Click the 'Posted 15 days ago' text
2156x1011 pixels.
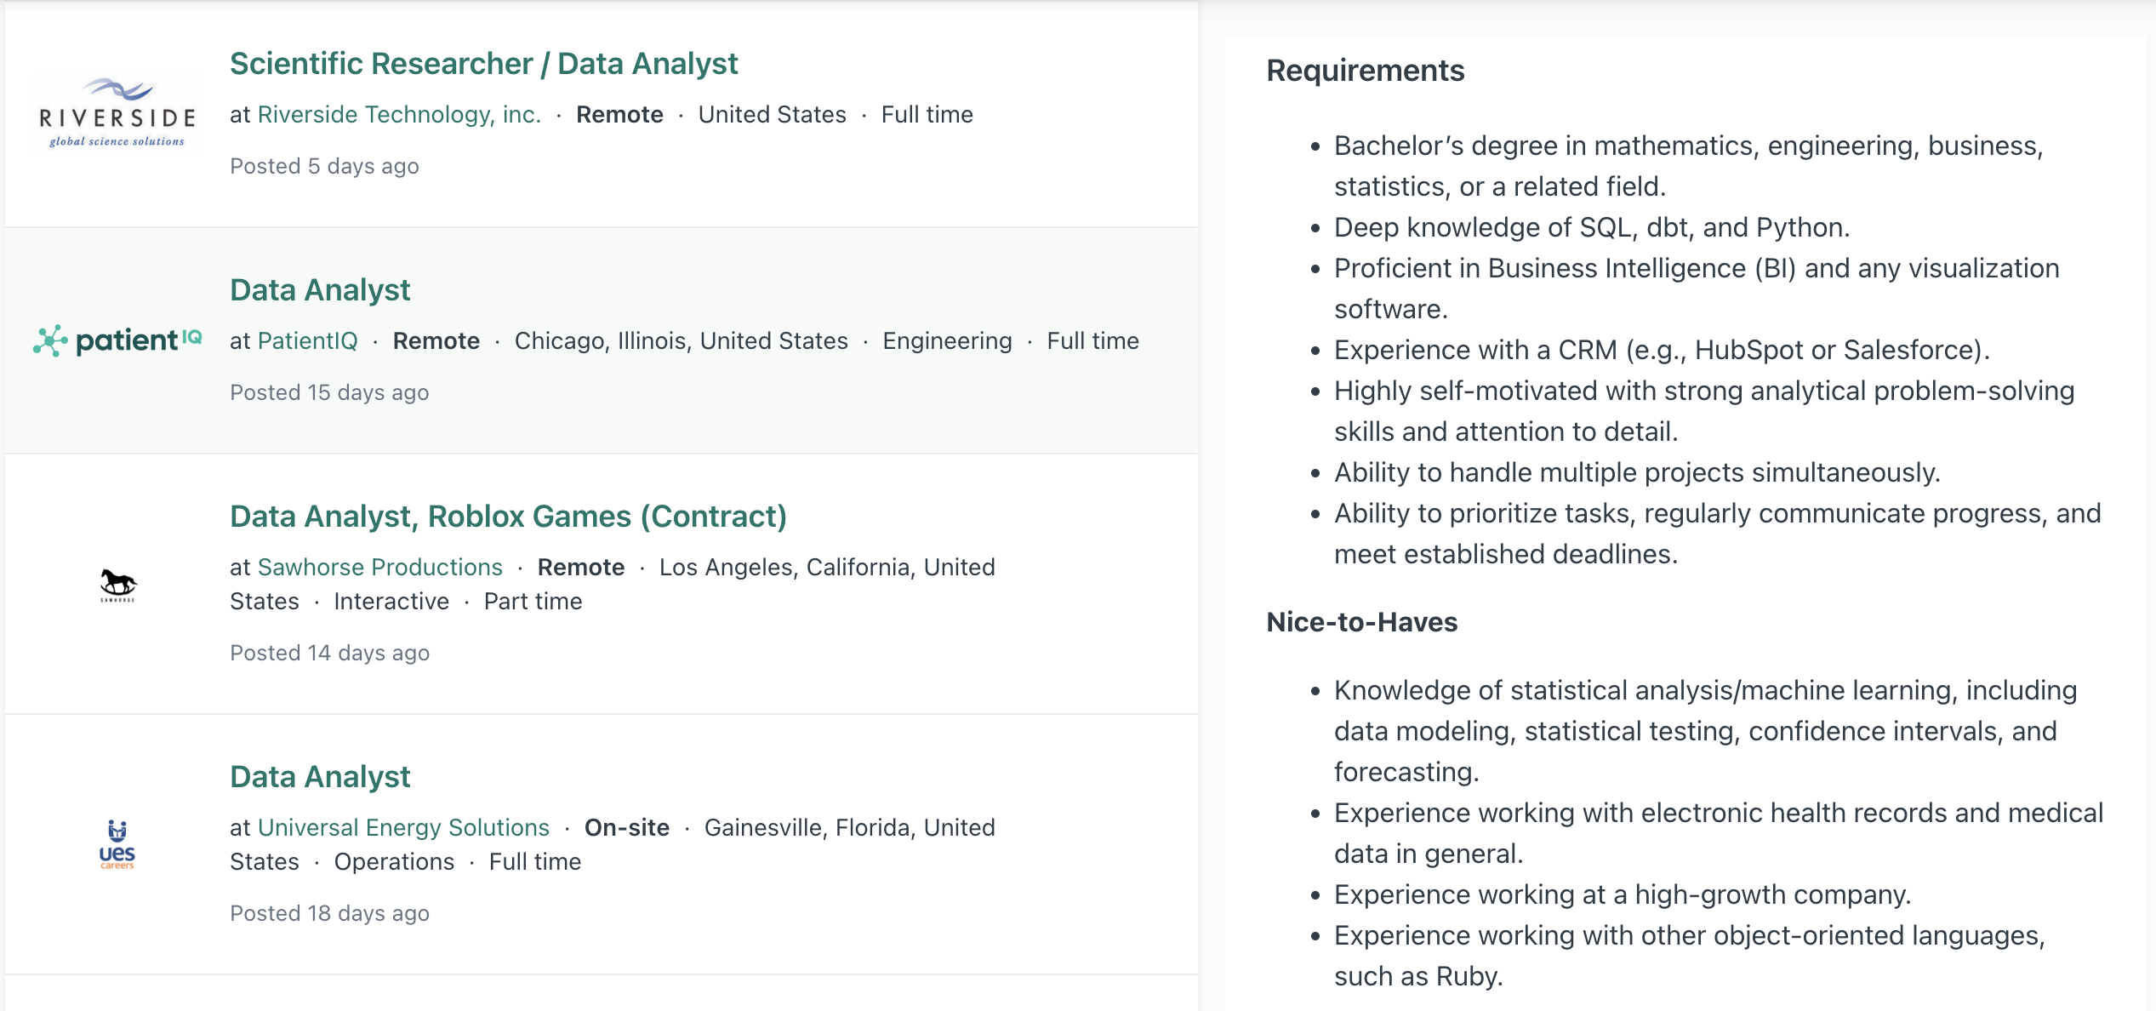(329, 392)
